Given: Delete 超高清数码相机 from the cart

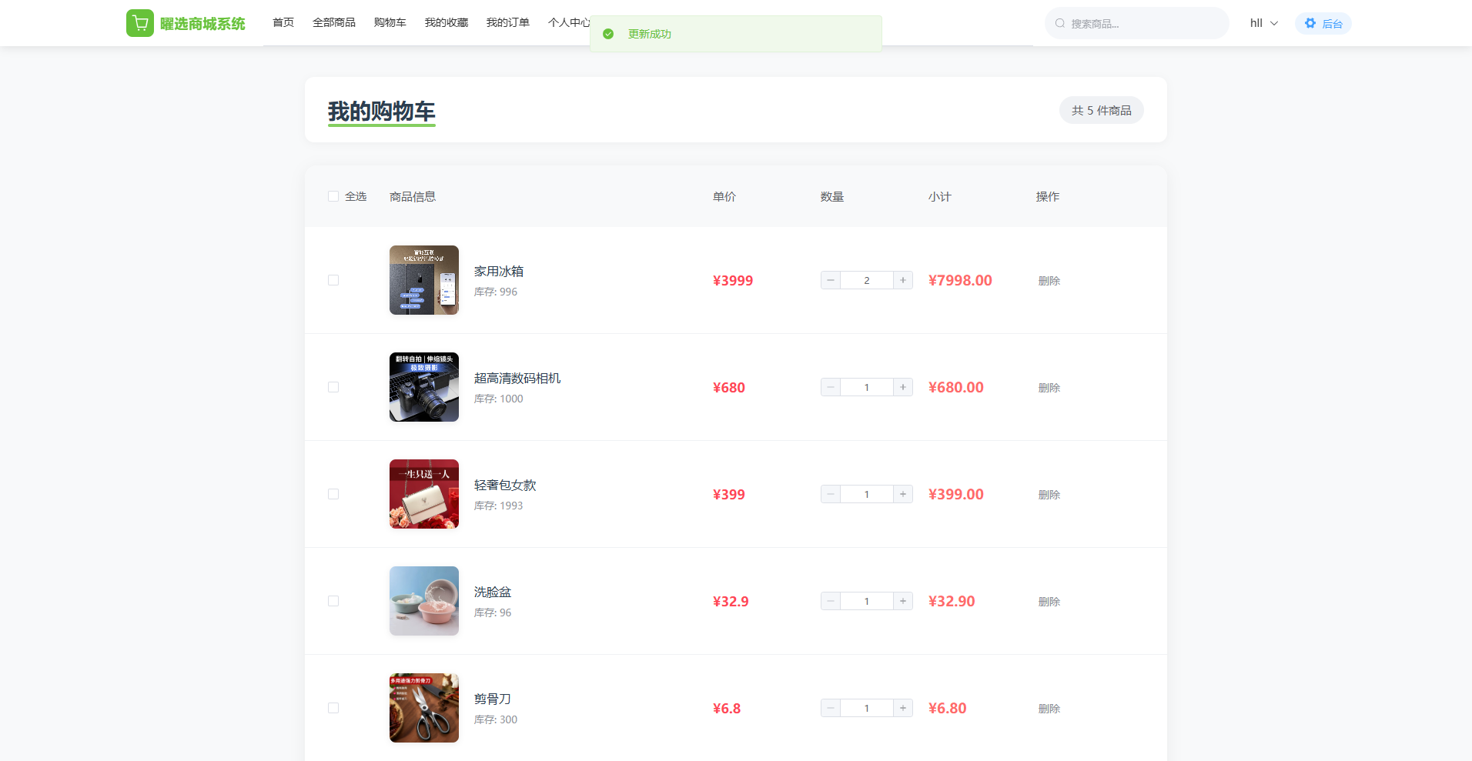Looking at the screenshot, I should [x=1049, y=388].
